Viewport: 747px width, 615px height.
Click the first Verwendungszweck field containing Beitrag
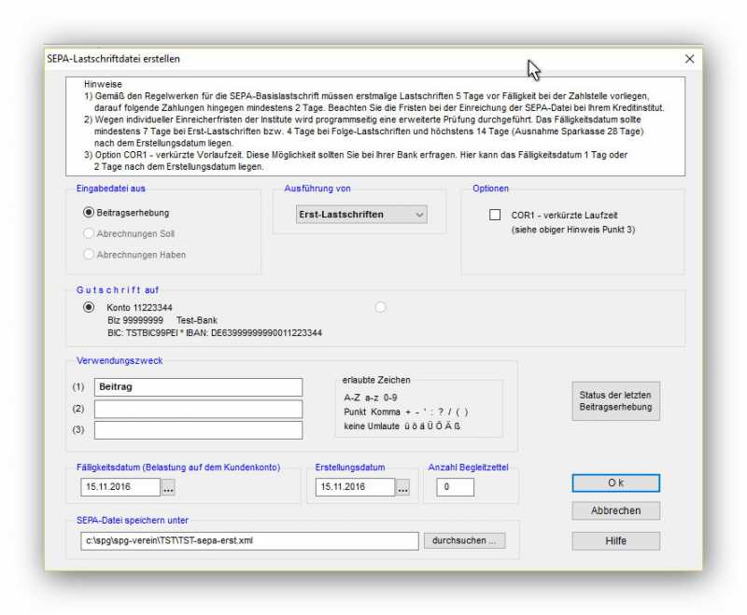pyautogui.click(x=198, y=387)
